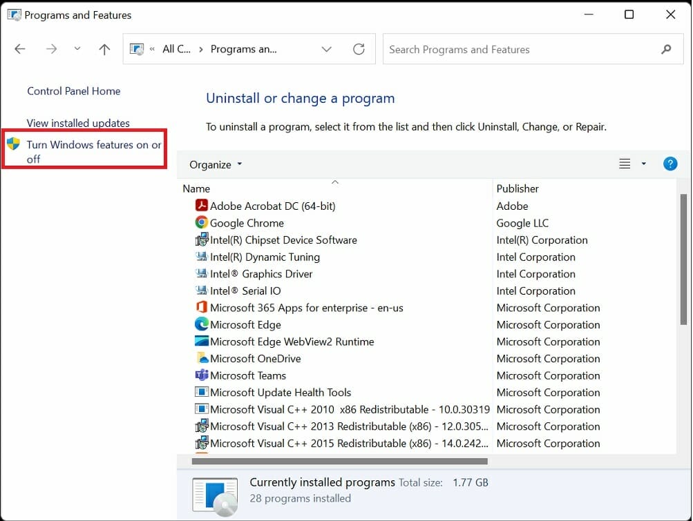
Task: Expand the more view options arrow
Action: pos(643,164)
